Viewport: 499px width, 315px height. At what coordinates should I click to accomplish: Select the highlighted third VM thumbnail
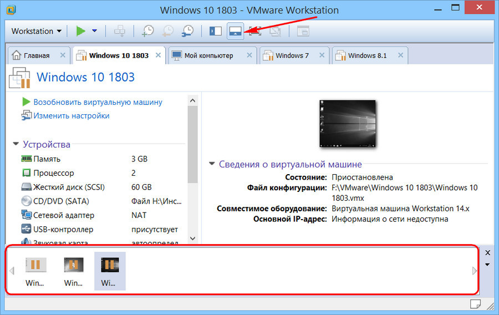(110, 271)
